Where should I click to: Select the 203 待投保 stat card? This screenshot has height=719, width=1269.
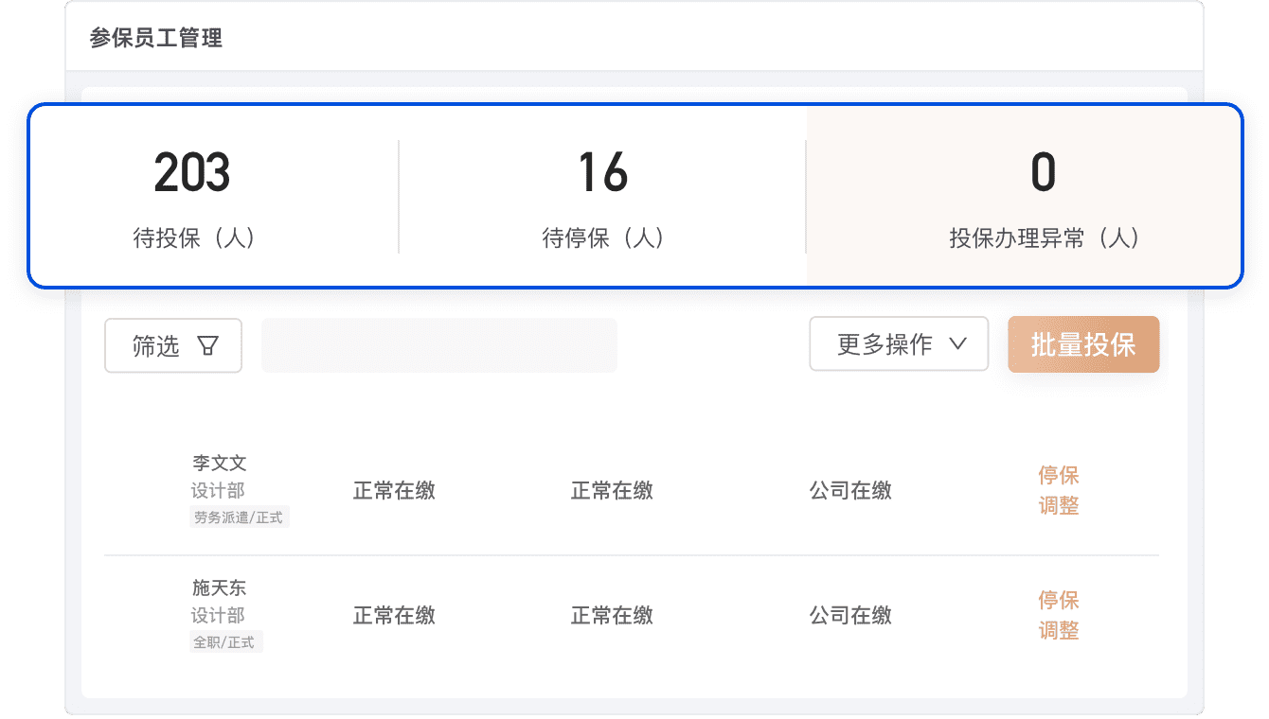click(193, 197)
